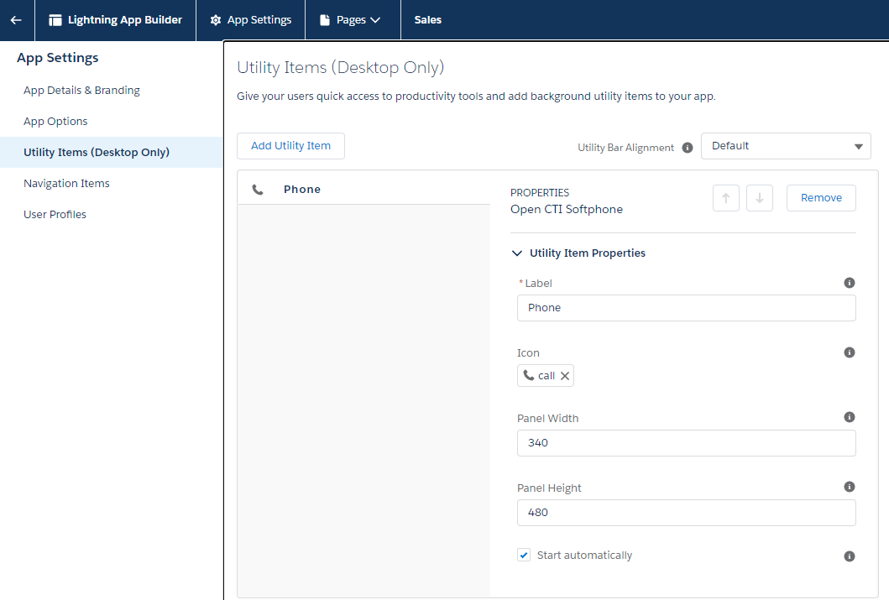The height and width of the screenshot is (600, 889).
Task: Click the Panel Width info icon
Action: 849,417
